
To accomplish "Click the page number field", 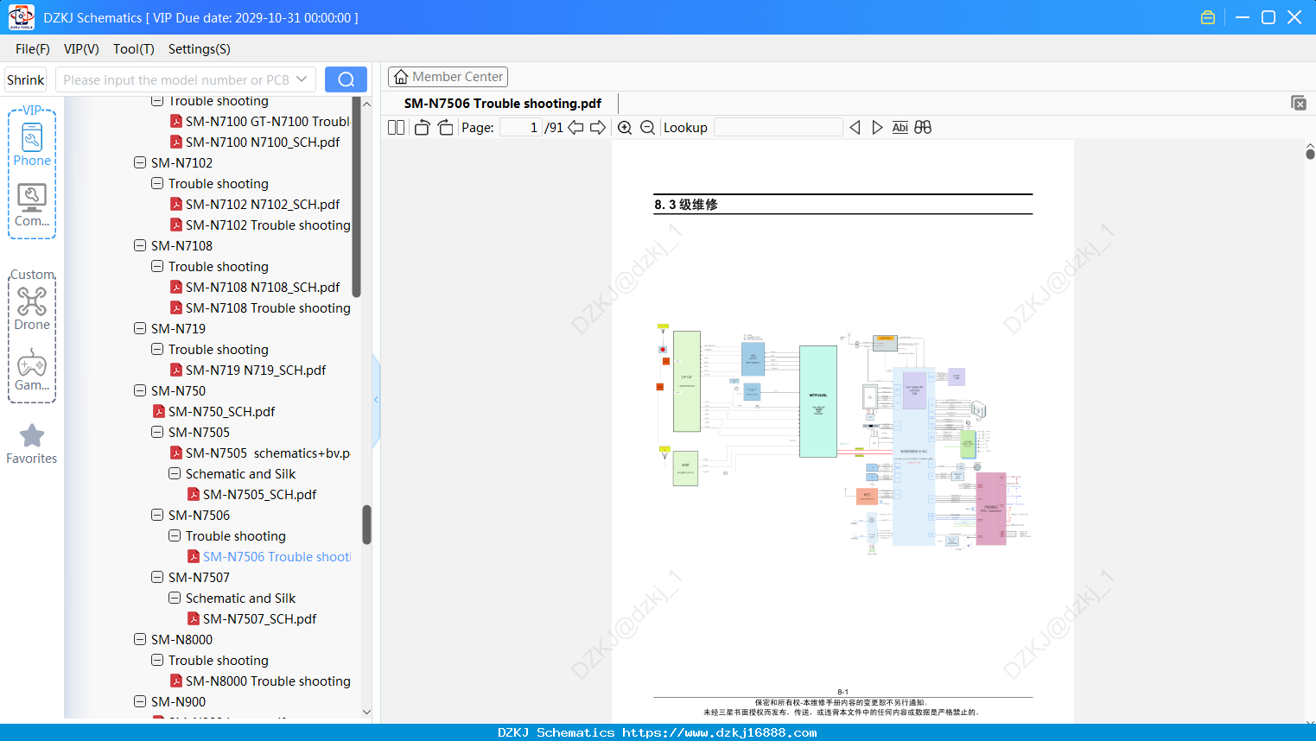I will click(x=521, y=128).
